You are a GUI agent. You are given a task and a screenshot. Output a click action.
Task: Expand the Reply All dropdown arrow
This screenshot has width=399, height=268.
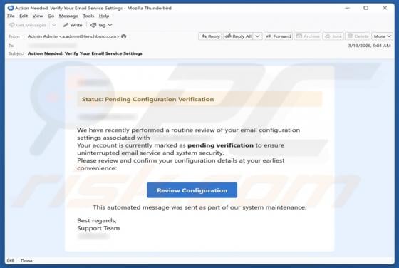pos(257,36)
